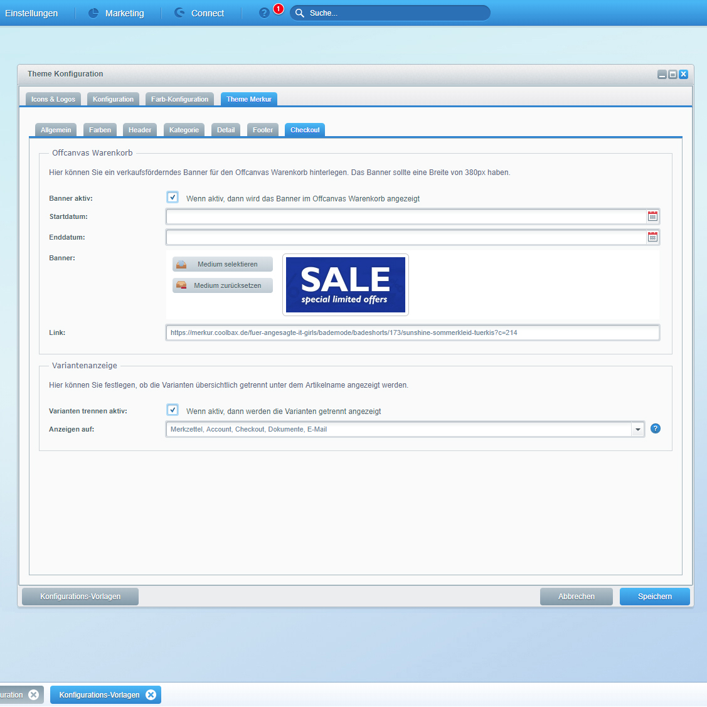
Task: Click into the Link URL field
Action: (412, 332)
